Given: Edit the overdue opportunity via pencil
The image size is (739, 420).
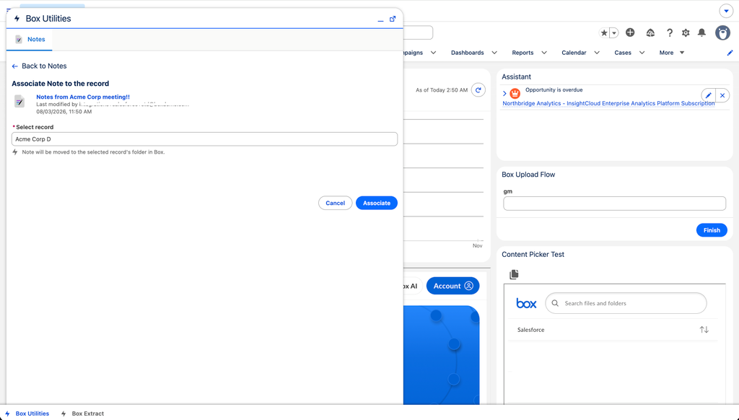Looking at the screenshot, I should coord(708,95).
